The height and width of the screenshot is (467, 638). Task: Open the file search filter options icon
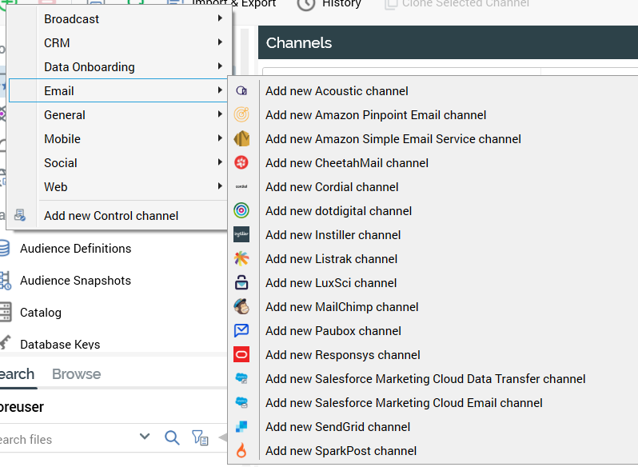click(199, 437)
